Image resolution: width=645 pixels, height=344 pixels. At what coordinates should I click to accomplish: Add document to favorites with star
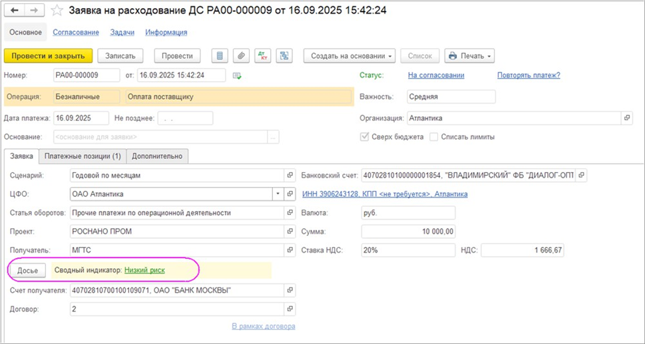click(57, 11)
